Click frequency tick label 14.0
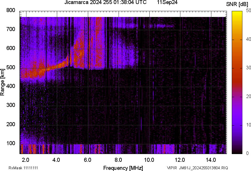The image size is (251, 171). click(211, 160)
